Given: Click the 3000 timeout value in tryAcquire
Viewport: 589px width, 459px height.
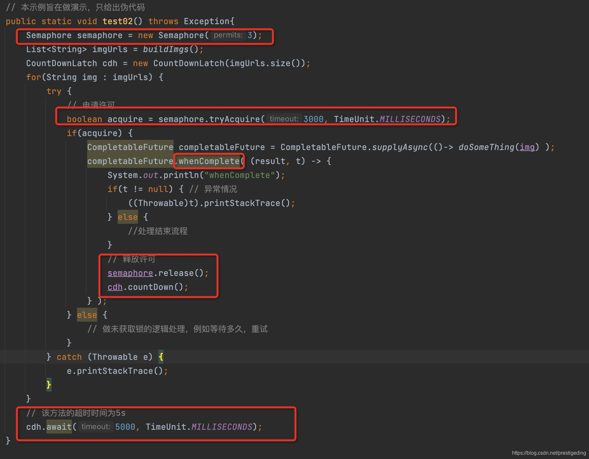Looking at the screenshot, I should pos(313,119).
